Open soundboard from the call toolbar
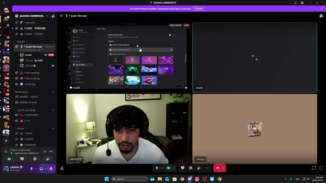The height and width of the screenshot is (183, 326). (199, 168)
